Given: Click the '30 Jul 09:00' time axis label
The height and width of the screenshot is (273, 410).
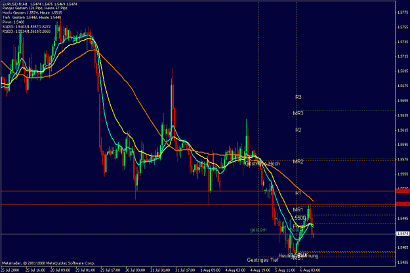Looking at the screenshot, I should tap(135, 270).
